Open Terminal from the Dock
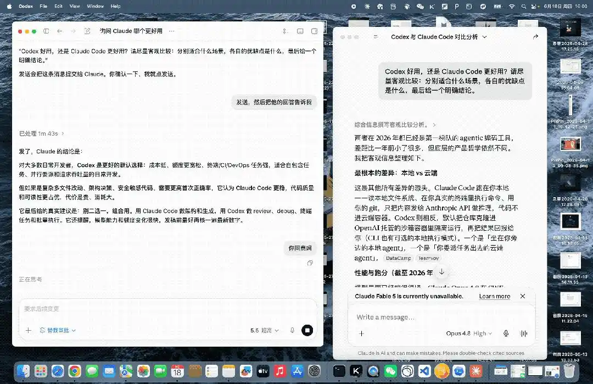Viewport: 593px width, 384px height. pyautogui.click(x=339, y=371)
